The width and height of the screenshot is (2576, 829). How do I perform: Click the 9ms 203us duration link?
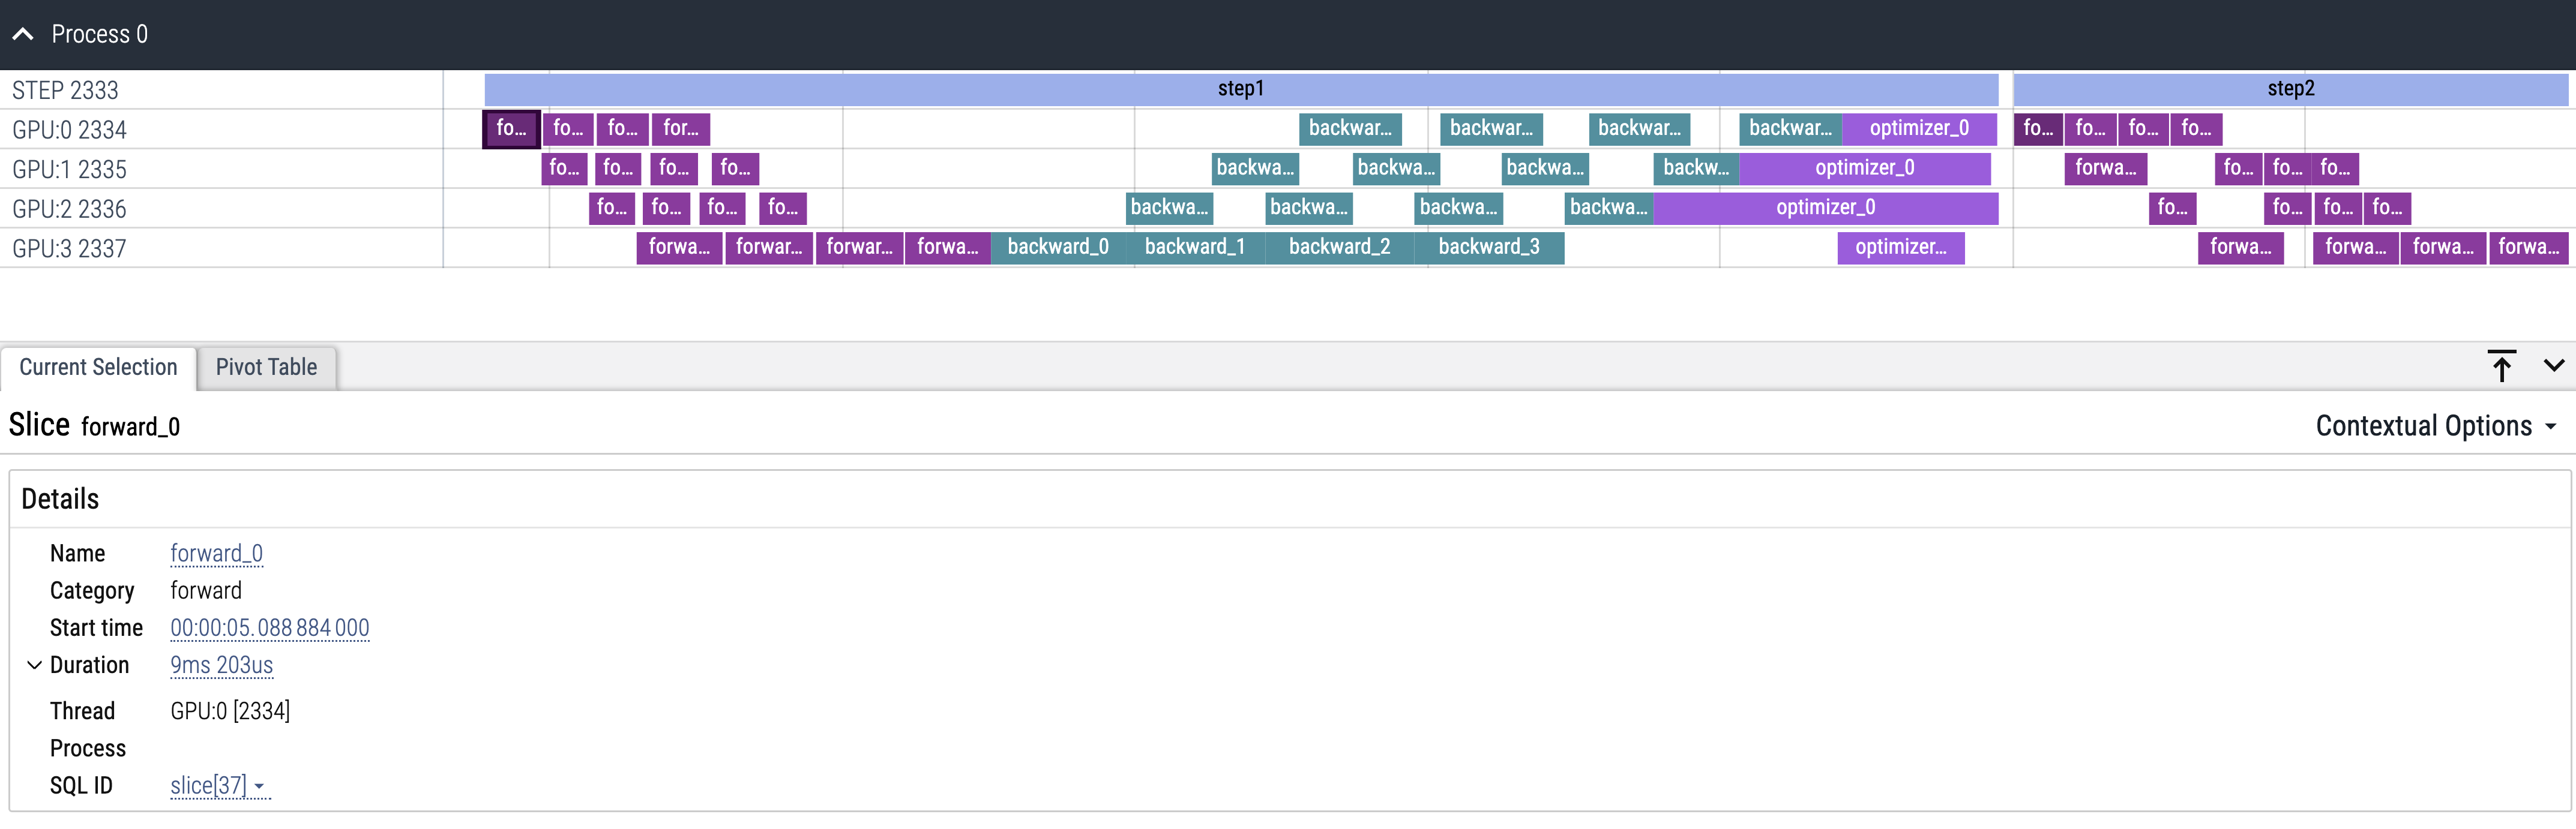tap(221, 665)
